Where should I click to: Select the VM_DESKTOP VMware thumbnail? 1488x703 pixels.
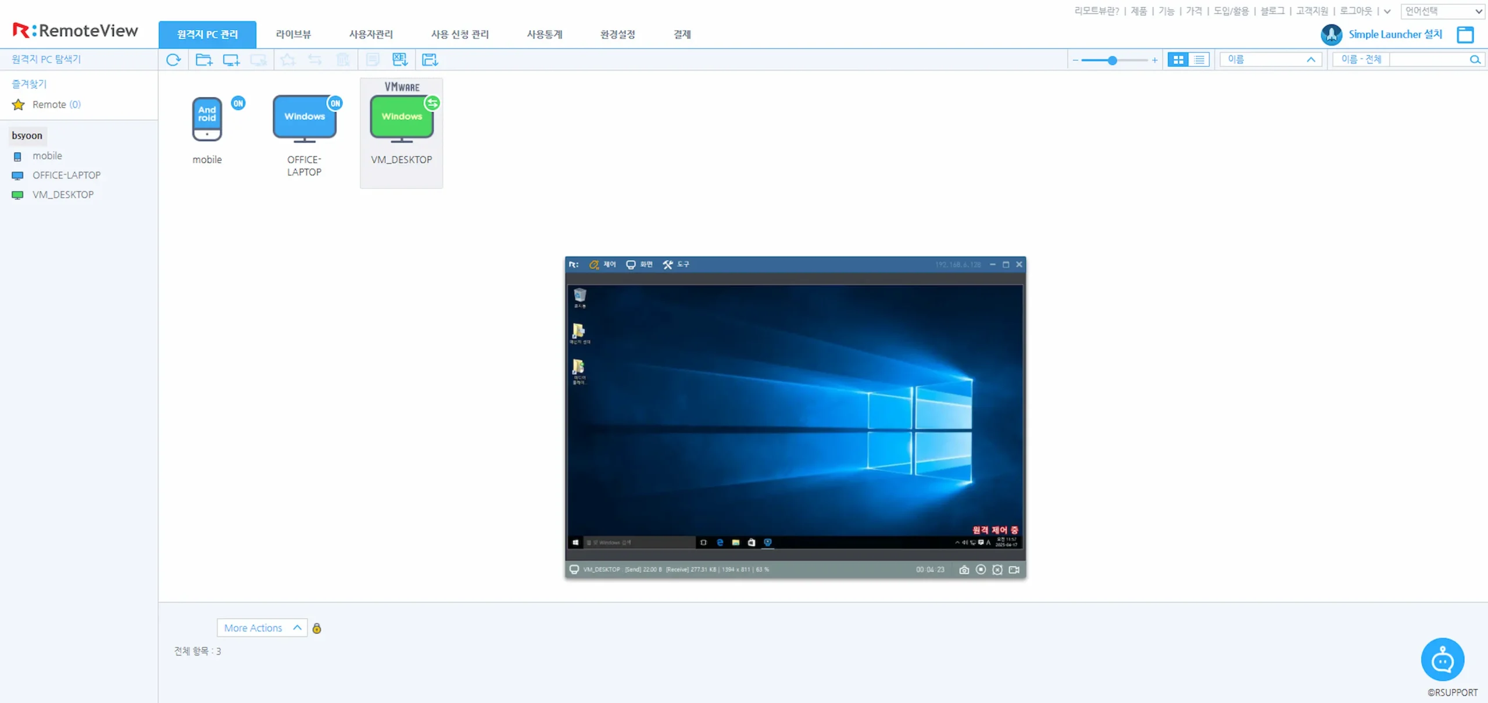click(402, 133)
